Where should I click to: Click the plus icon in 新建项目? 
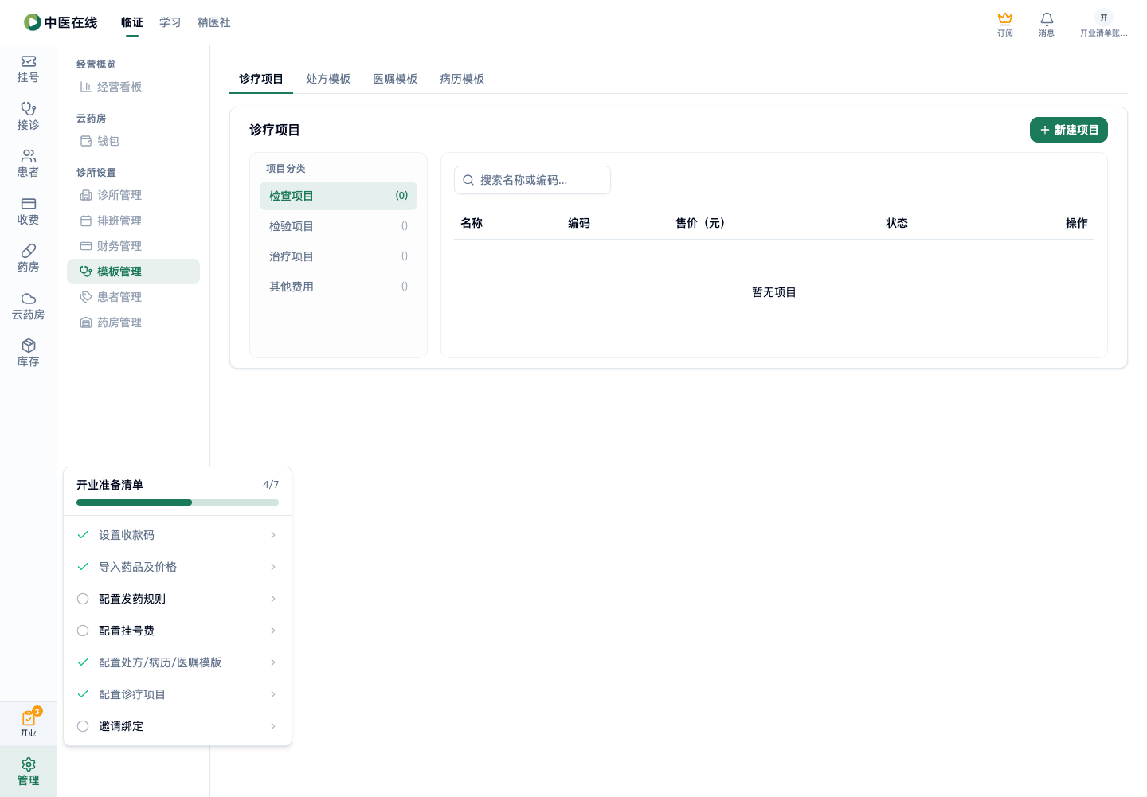pyautogui.click(x=1045, y=130)
